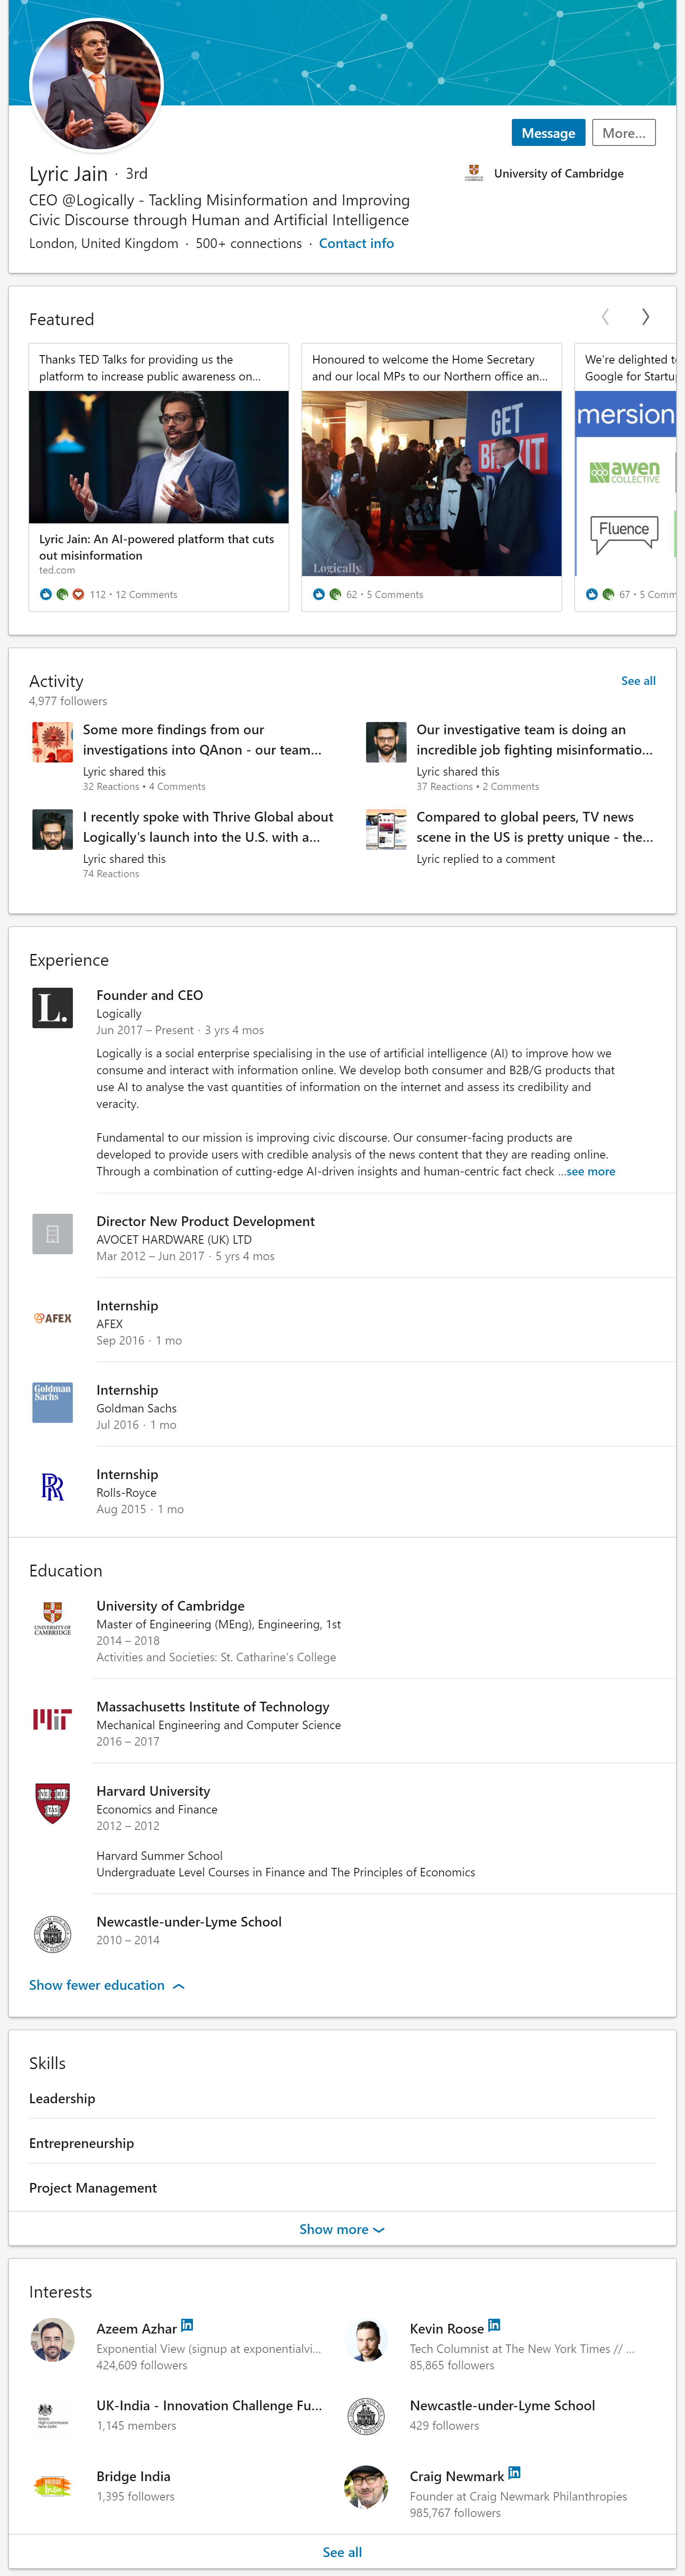
Task: Click LinkedIn influencer badge next to Kevin Roose
Action: click(x=494, y=2325)
